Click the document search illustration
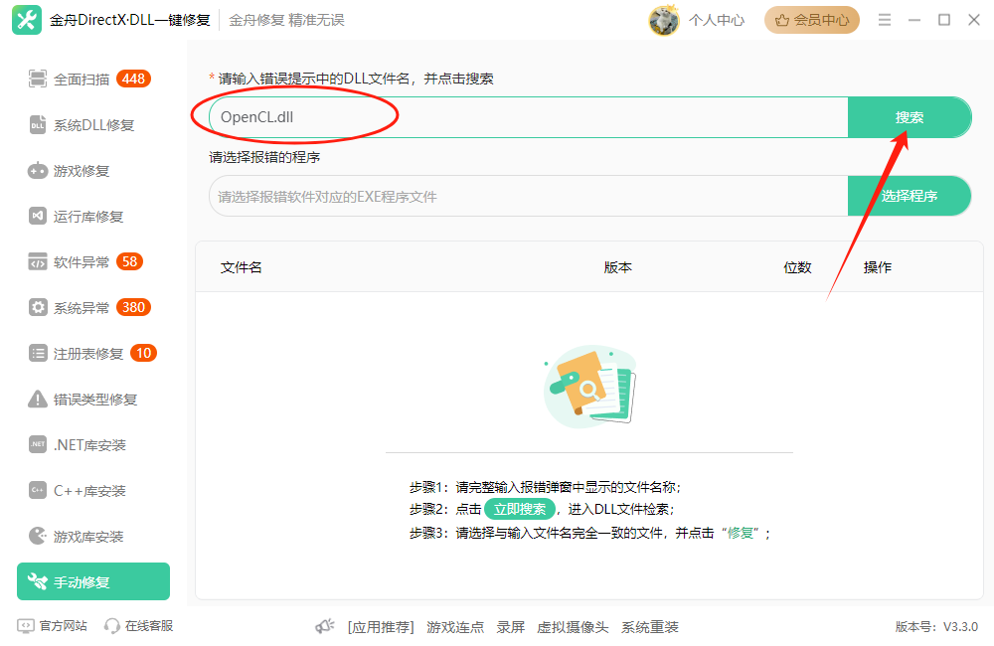Viewport: 994px width, 646px height. click(x=589, y=386)
